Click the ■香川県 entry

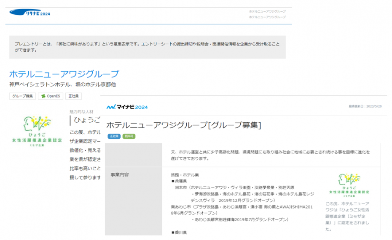tap(179, 232)
